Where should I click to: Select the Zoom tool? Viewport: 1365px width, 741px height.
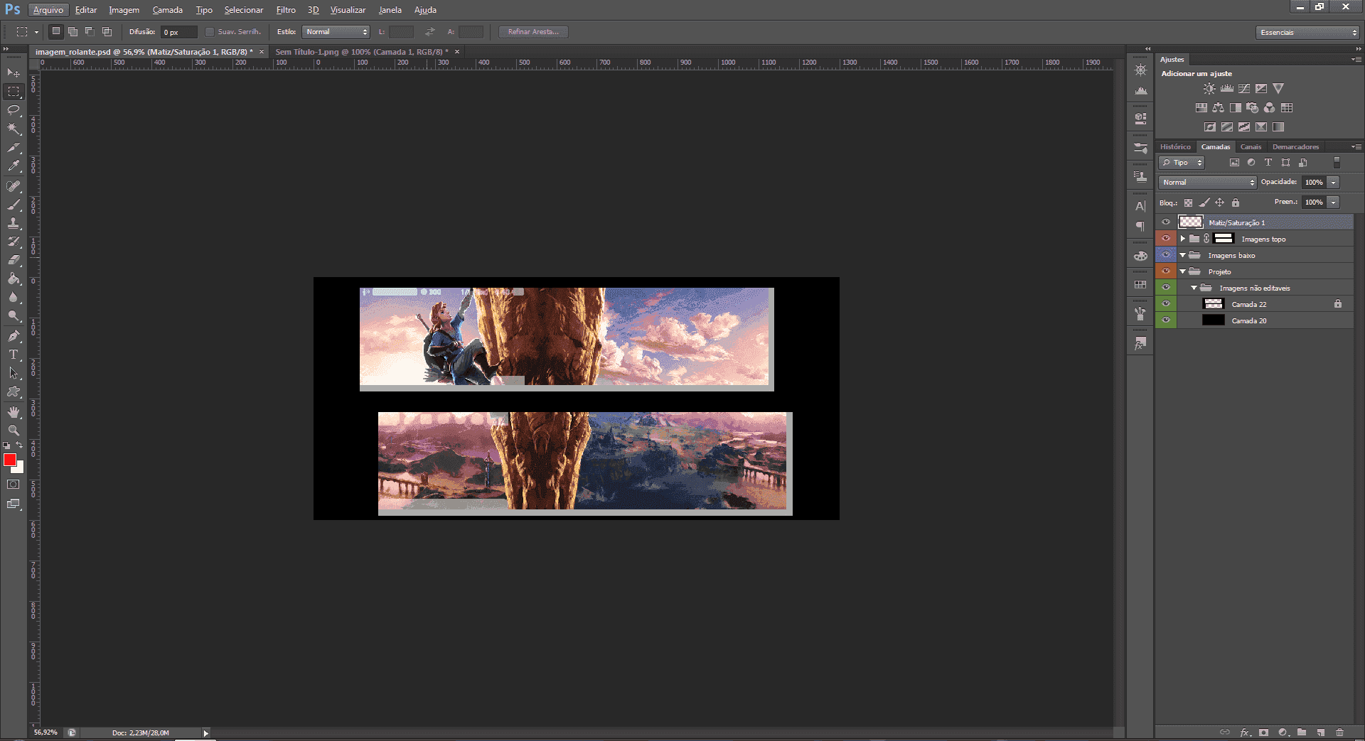click(14, 431)
